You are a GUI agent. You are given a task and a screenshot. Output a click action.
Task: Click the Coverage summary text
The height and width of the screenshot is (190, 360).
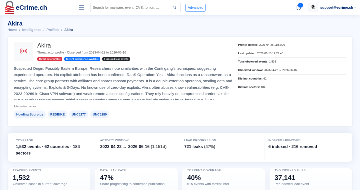click(48, 150)
